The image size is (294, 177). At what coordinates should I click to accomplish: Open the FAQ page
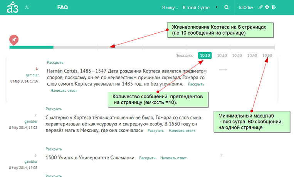[62, 7]
